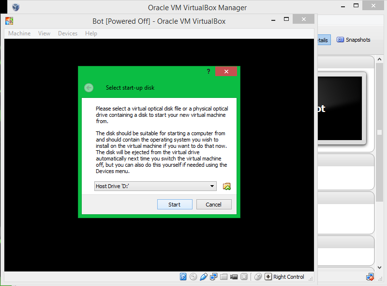The image size is (387, 286).
Task: Click the Manager scrollbar down arrow
Action: [380, 268]
